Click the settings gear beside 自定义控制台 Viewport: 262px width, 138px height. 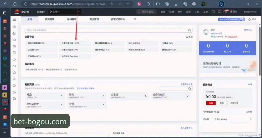(135, 19)
